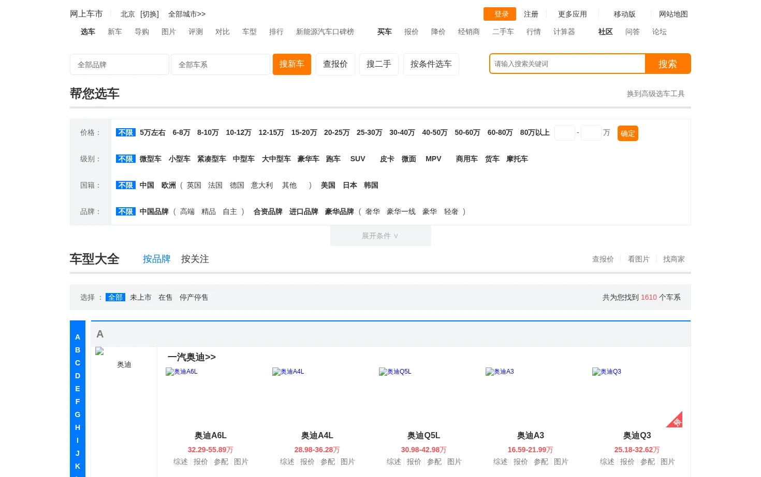Select 合资品牌 brand filter
Image resolution: width=761 pixels, height=477 pixels.
[x=268, y=211]
